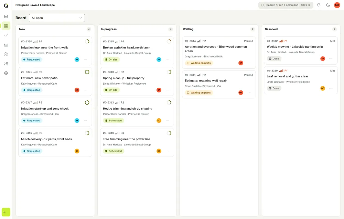
Task: Open the MR user avatar menu
Action: click(337, 5)
